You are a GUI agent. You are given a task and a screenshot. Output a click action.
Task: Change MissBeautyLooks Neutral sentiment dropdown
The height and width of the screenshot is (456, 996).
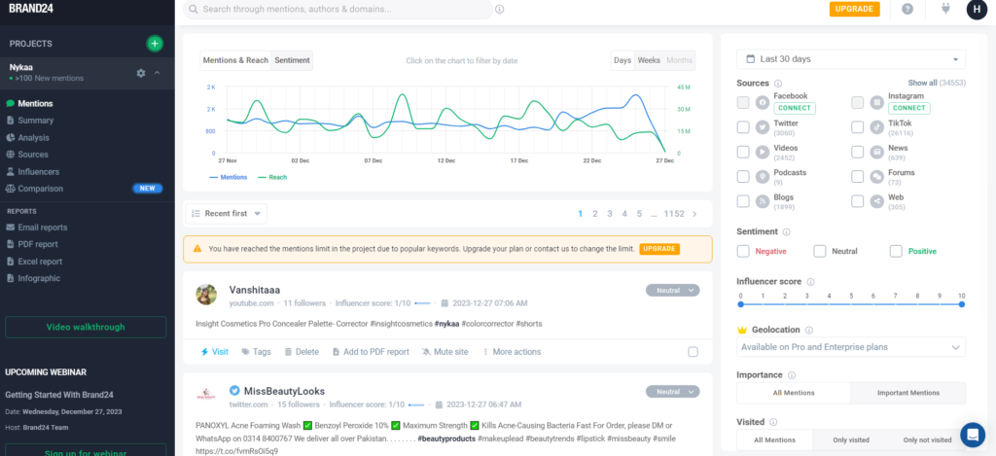click(673, 392)
